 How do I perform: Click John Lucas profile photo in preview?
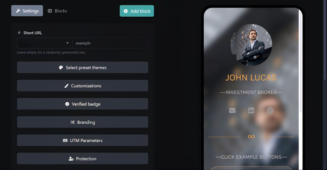tap(251, 45)
